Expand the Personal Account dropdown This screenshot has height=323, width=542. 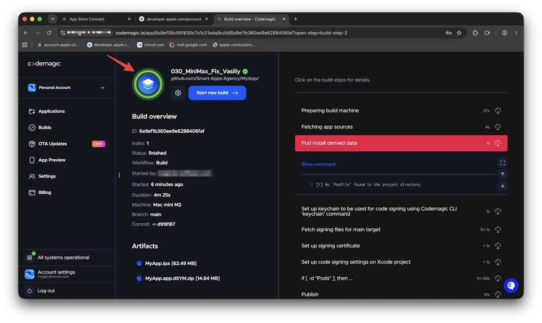tap(67, 88)
